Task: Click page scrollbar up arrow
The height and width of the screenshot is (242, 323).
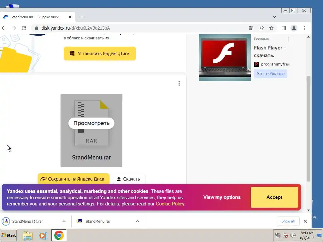Action: [x=308, y=37]
